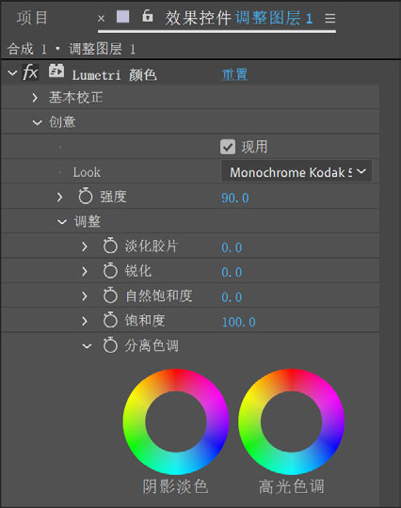
Task: Toggle stopwatch for 自然饱和度
Action: (x=110, y=295)
